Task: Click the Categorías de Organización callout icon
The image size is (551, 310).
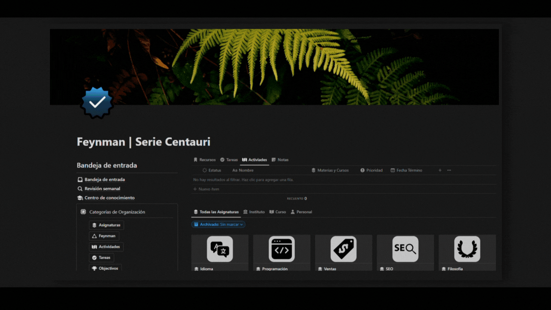Action: tap(83, 212)
